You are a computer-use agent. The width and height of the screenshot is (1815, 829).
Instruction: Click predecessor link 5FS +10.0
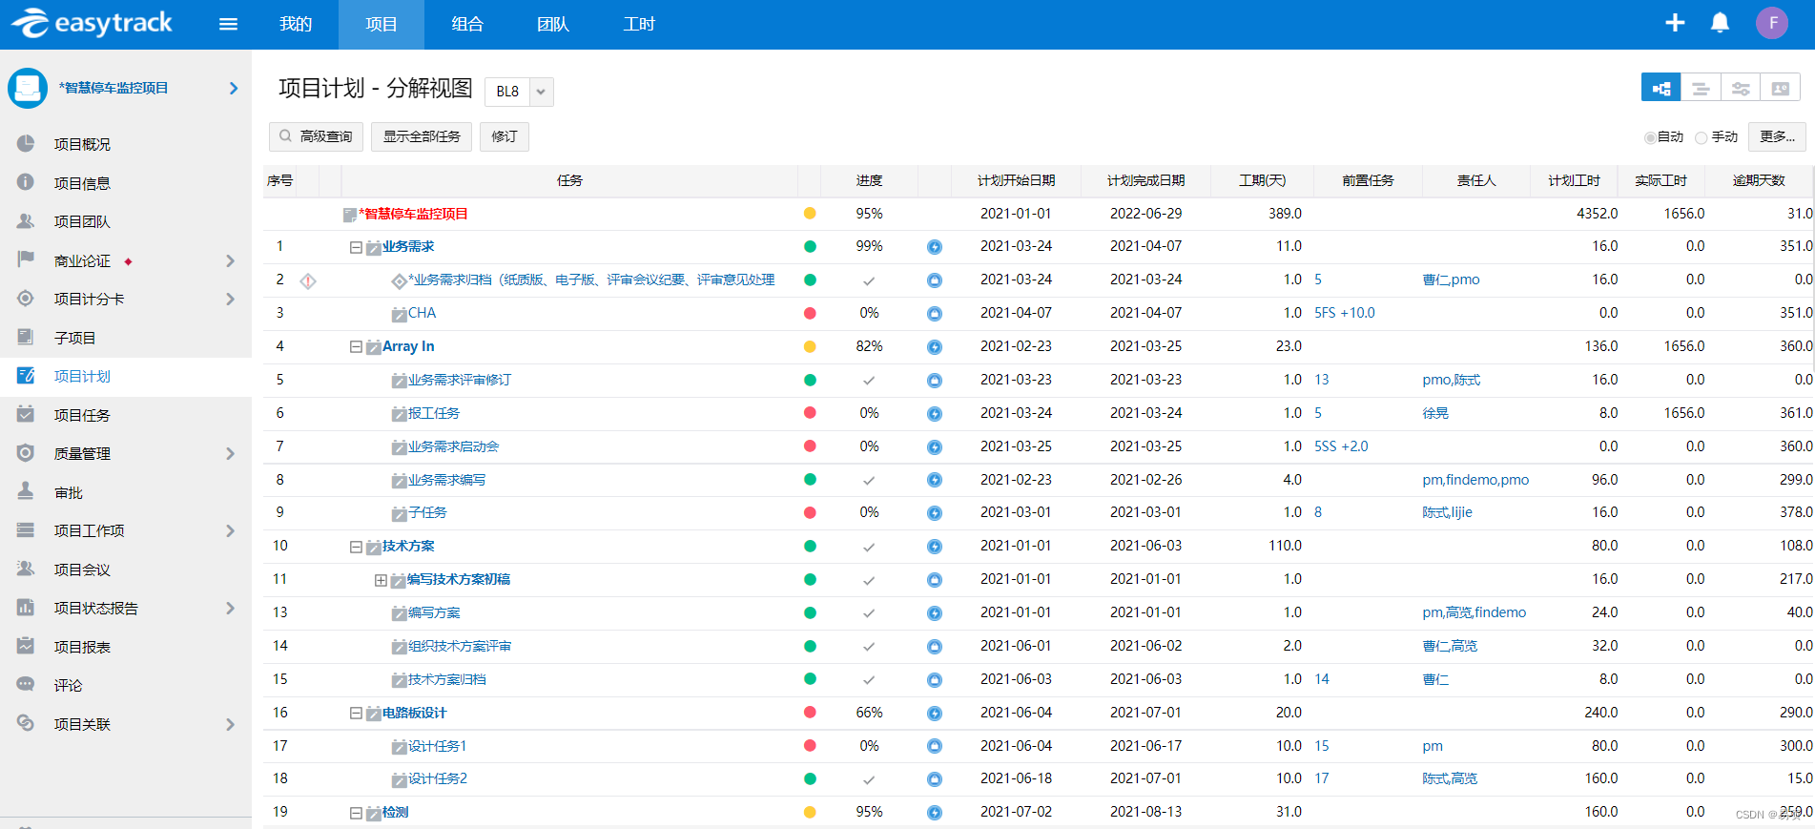coord(1345,313)
